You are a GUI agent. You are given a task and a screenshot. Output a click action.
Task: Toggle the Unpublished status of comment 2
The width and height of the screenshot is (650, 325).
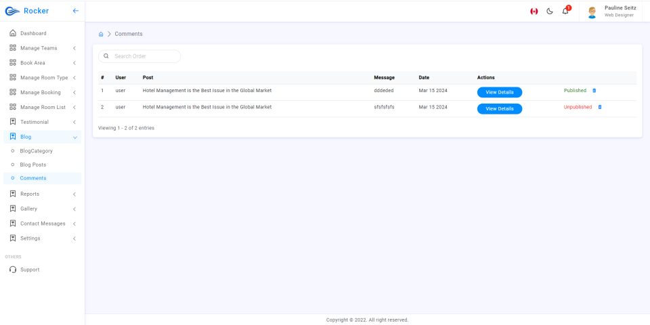coord(578,107)
